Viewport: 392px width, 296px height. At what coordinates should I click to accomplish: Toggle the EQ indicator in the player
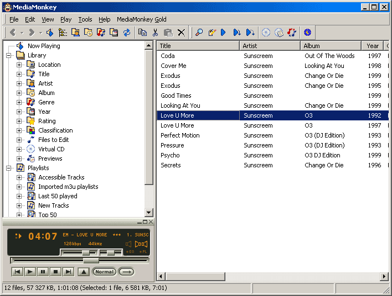click(130, 252)
